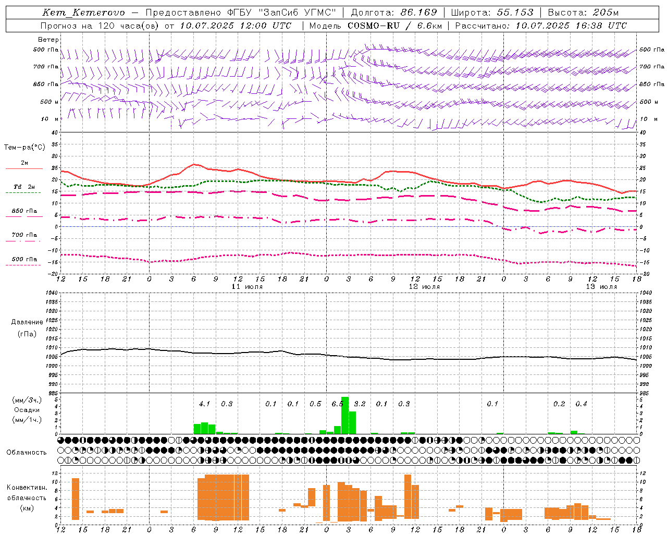Click the 3.2 precipitation total
The height and width of the screenshot is (534, 667).
click(360, 404)
